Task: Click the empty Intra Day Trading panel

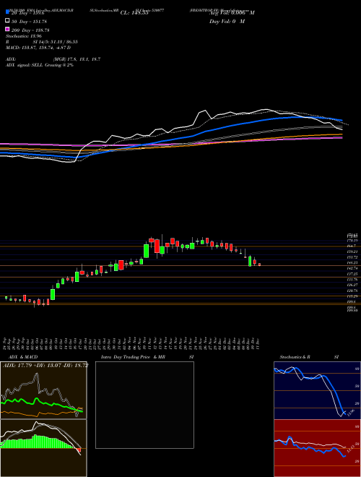Action: pyautogui.click(x=144, y=405)
